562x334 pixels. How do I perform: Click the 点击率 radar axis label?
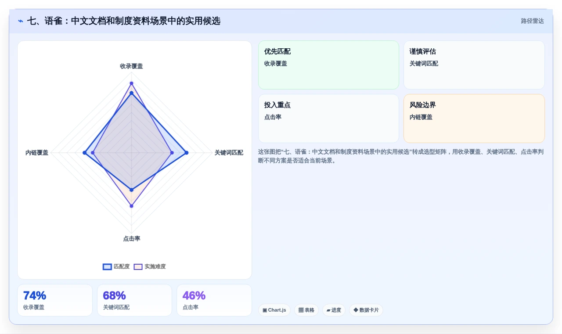click(x=132, y=239)
